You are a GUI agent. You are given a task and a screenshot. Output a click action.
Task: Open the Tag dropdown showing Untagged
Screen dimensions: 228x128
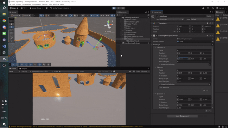coord(172,19)
